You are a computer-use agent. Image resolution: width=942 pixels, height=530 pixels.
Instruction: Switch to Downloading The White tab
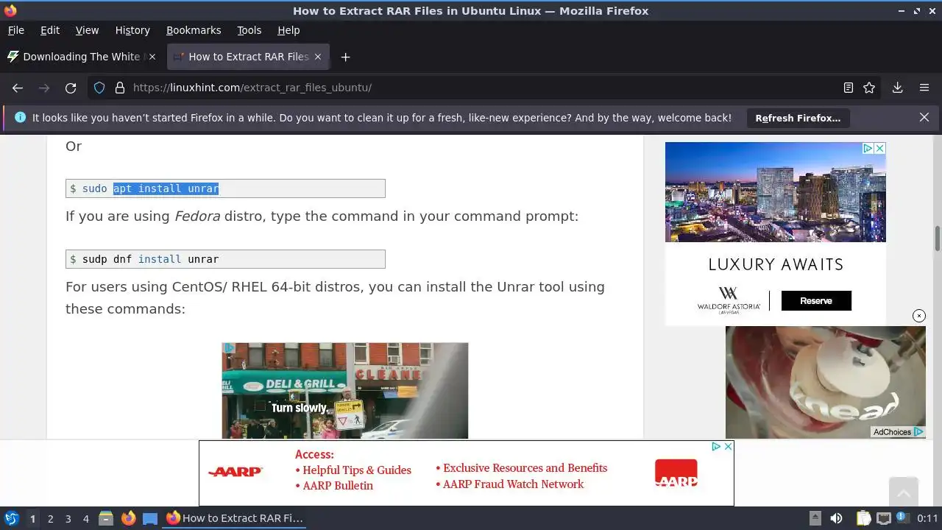click(x=81, y=57)
